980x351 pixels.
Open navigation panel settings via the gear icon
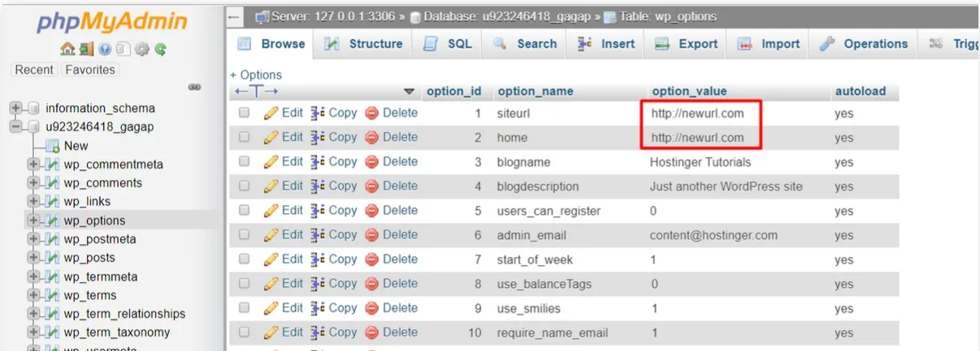142,50
